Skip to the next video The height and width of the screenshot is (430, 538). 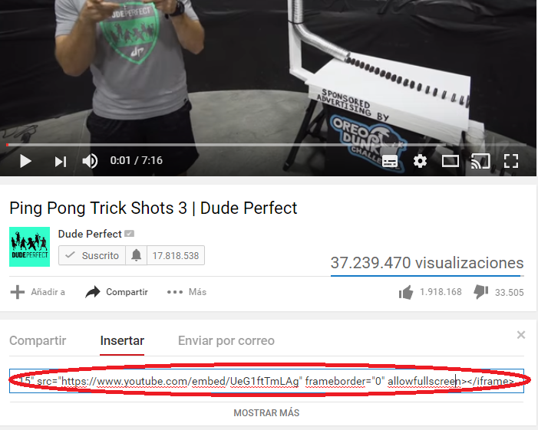61,162
